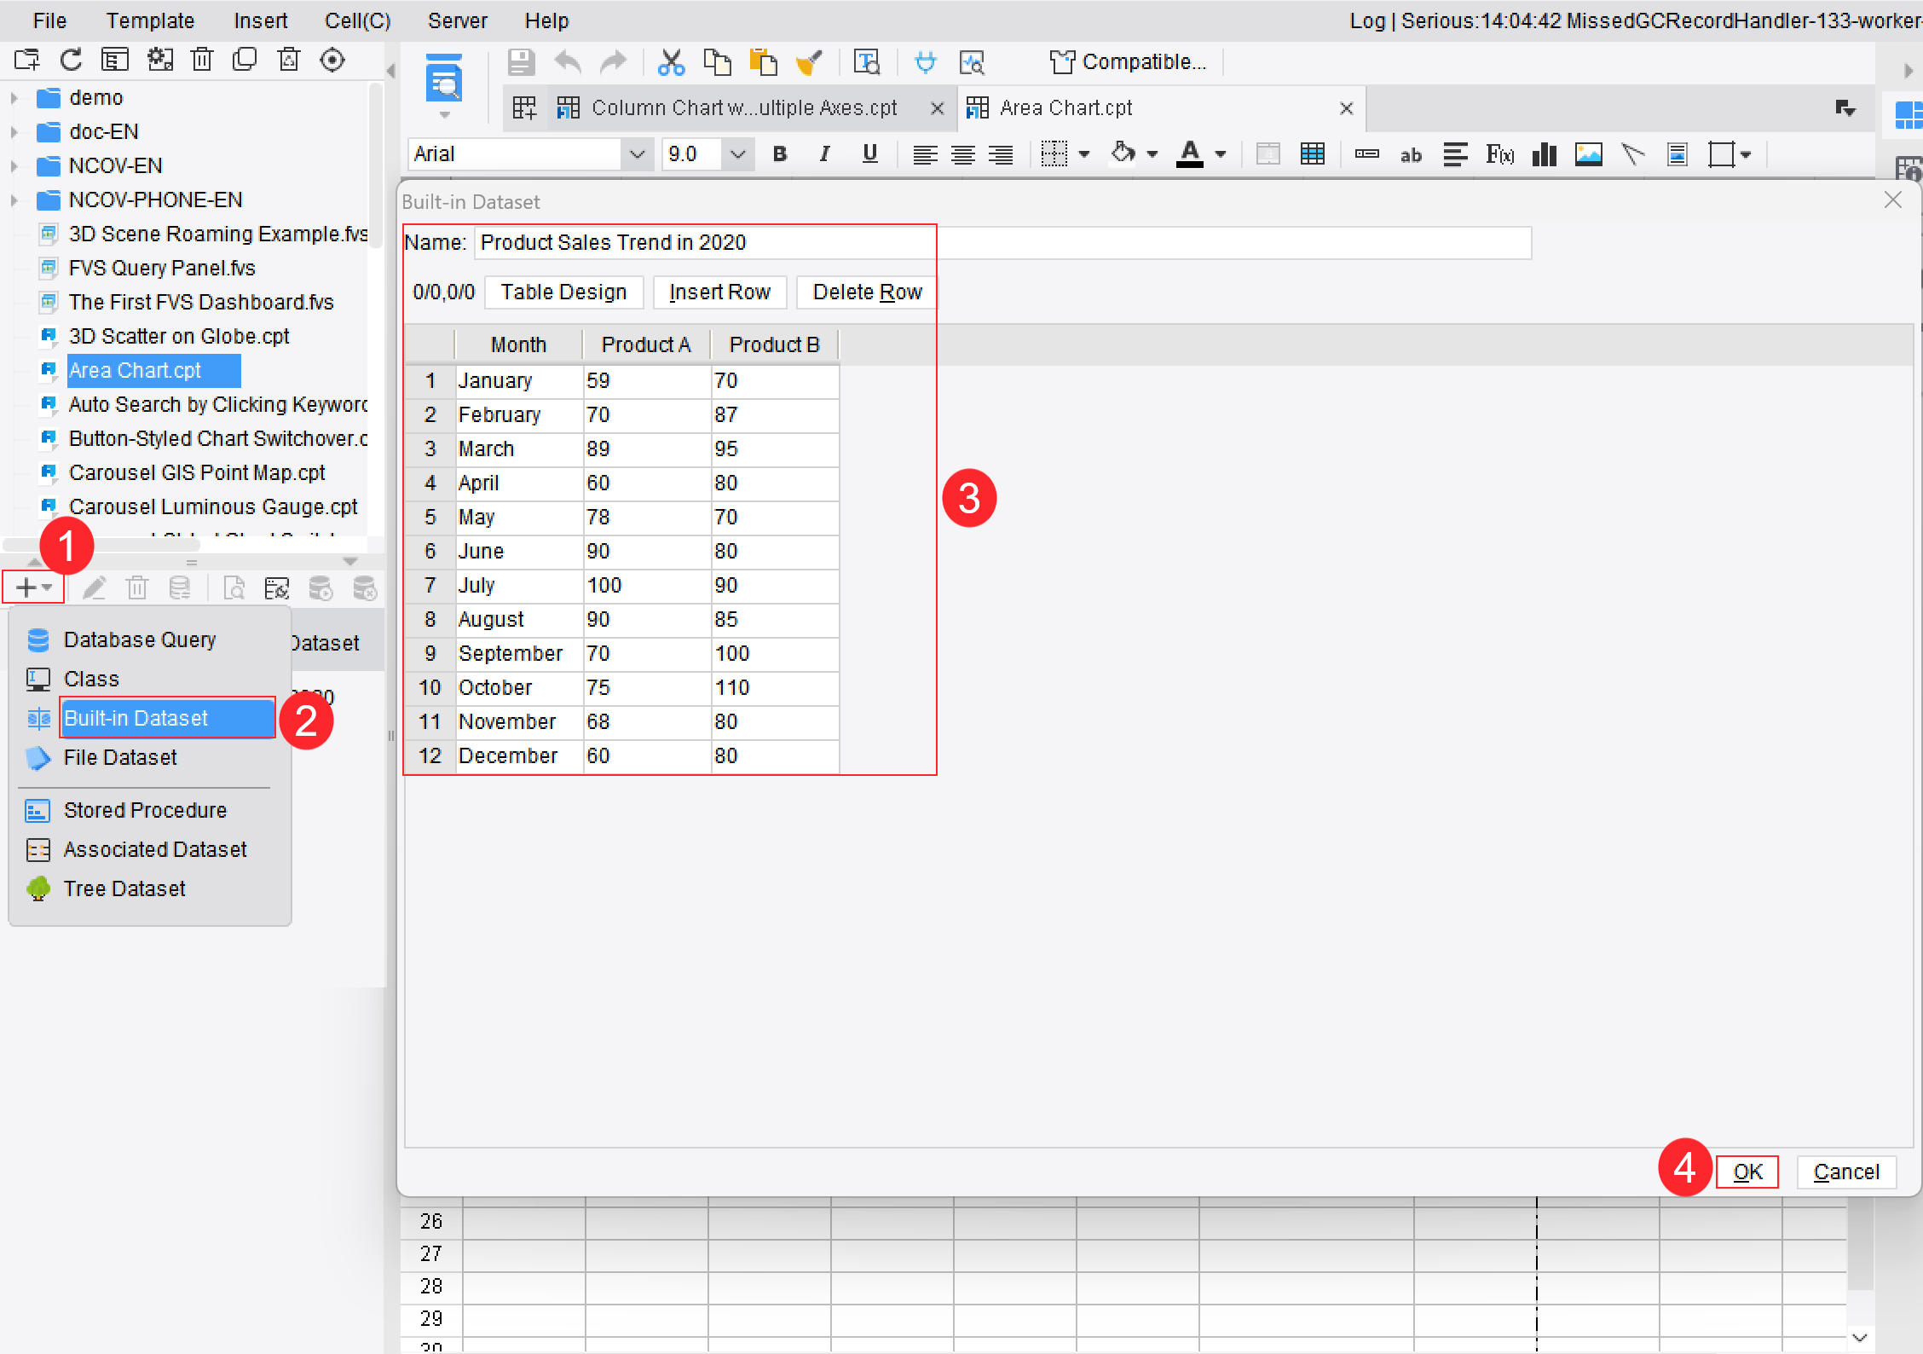This screenshot has height=1354, width=1923.
Task: Open the Server menu
Action: pyautogui.click(x=457, y=20)
